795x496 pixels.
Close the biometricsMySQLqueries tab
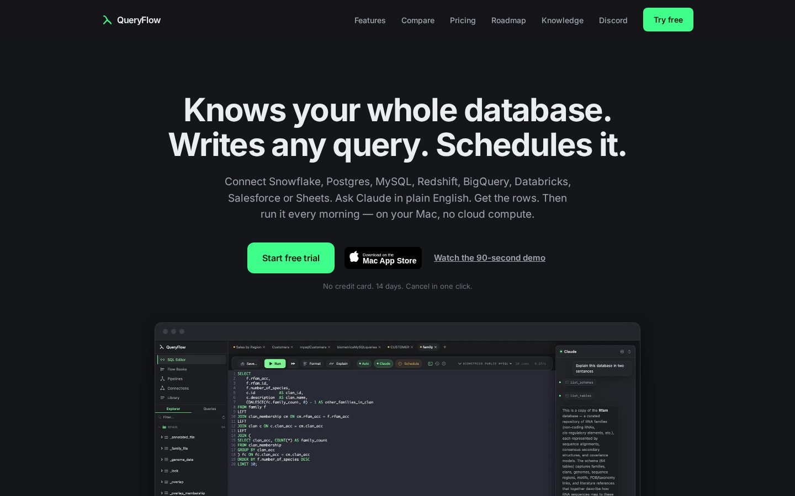click(x=380, y=347)
